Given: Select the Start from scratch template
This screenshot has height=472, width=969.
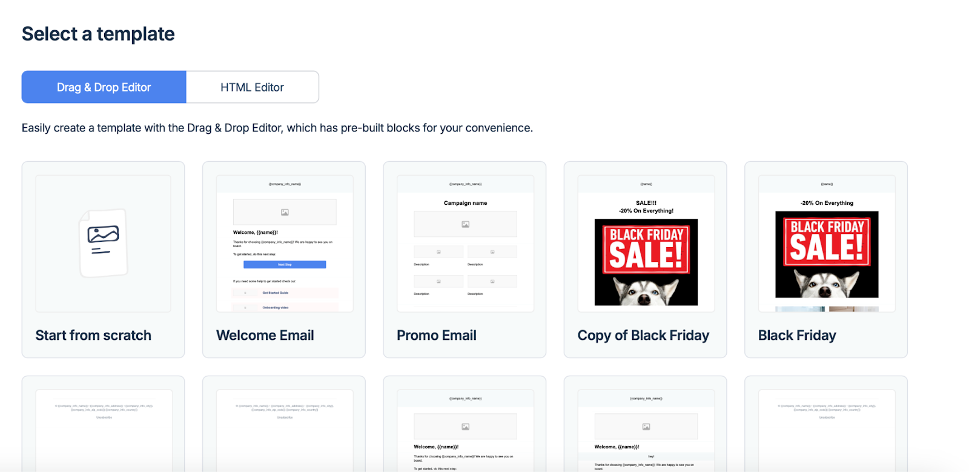Looking at the screenshot, I should click(x=102, y=259).
